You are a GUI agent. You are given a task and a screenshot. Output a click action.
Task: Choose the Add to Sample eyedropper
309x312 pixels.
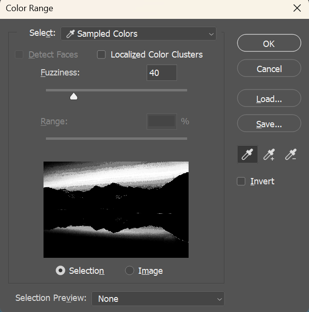269,154
